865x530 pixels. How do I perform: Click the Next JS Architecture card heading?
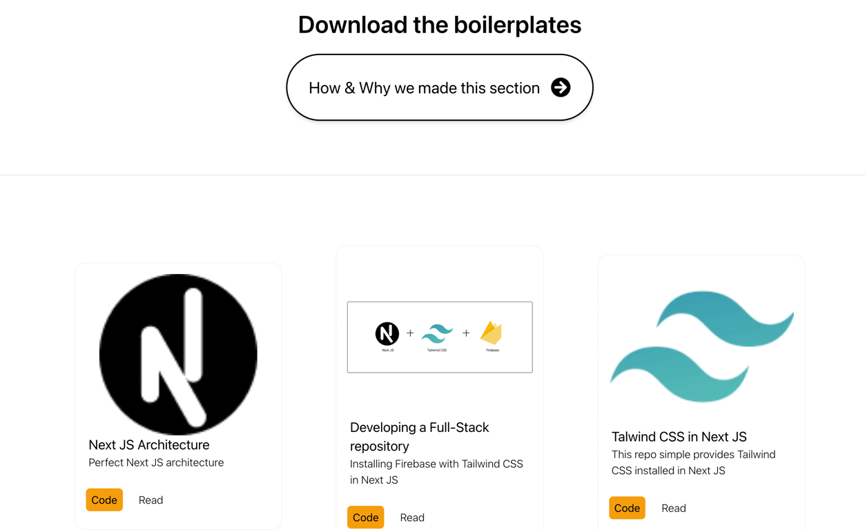pyautogui.click(x=149, y=444)
